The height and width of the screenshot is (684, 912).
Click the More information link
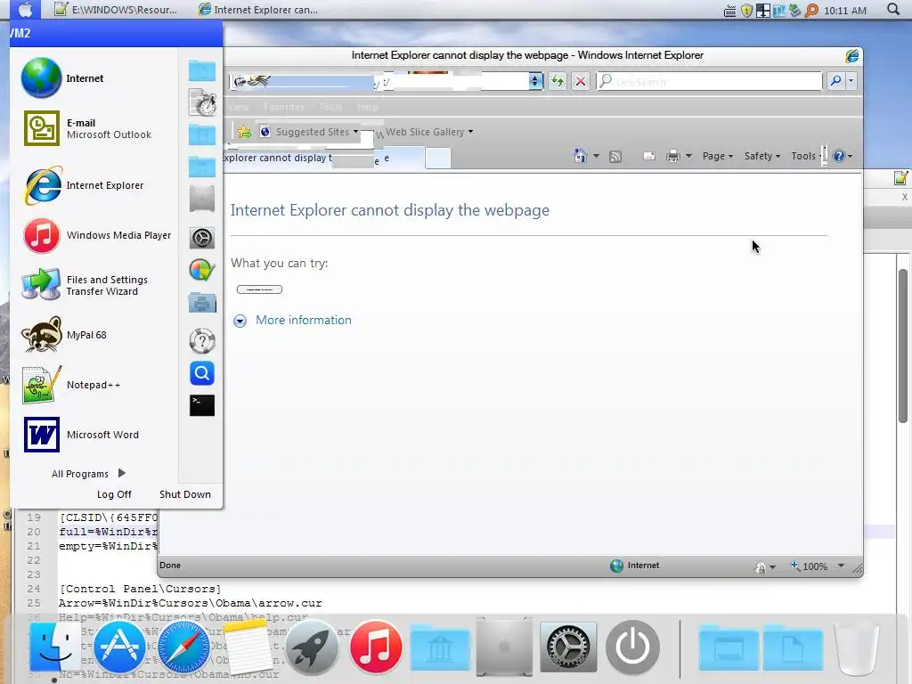304,320
